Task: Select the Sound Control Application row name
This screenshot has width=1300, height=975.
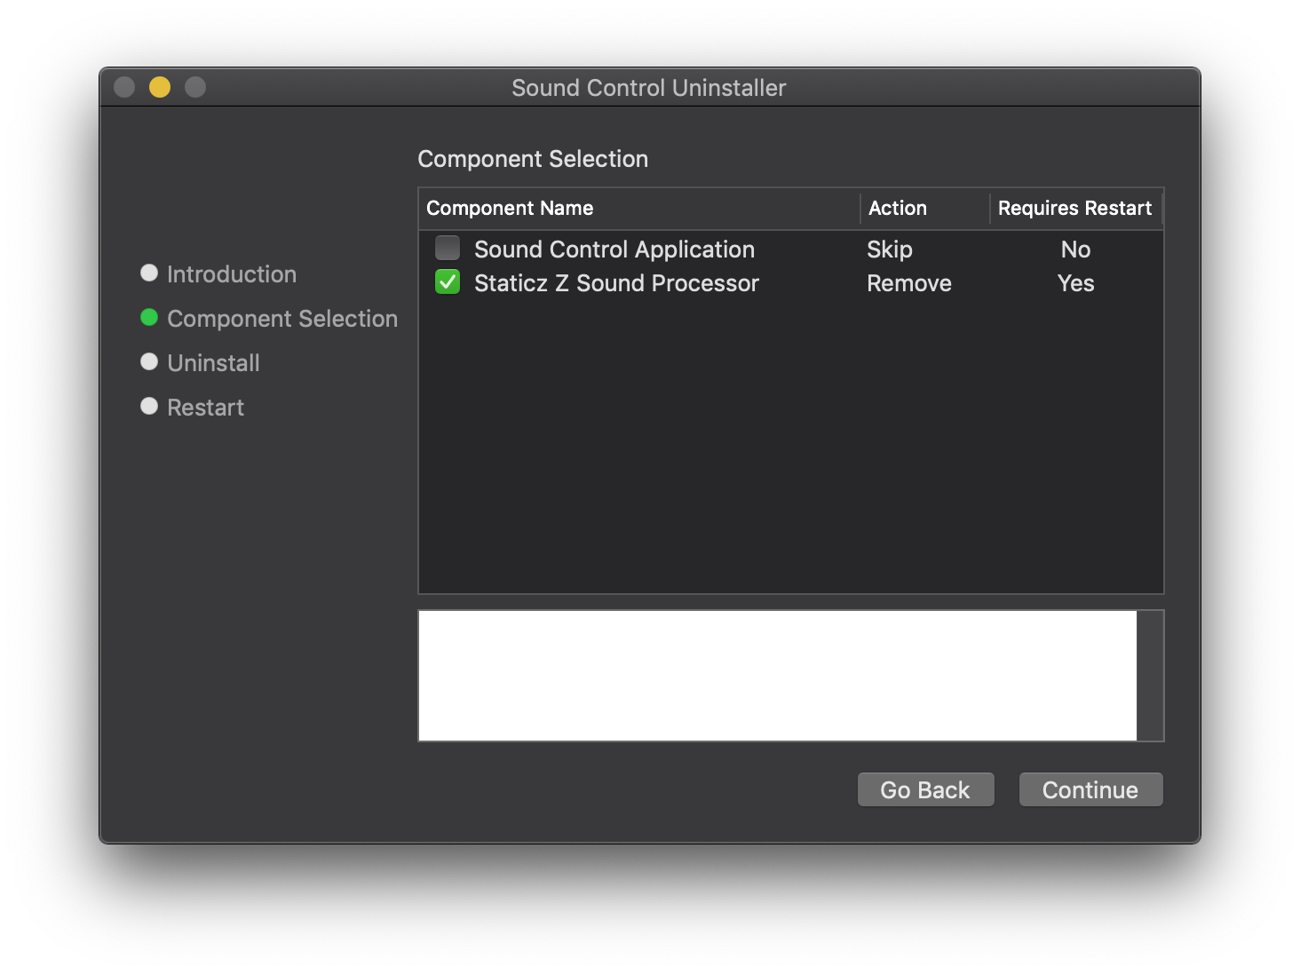Action: click(x=614, y=250)
